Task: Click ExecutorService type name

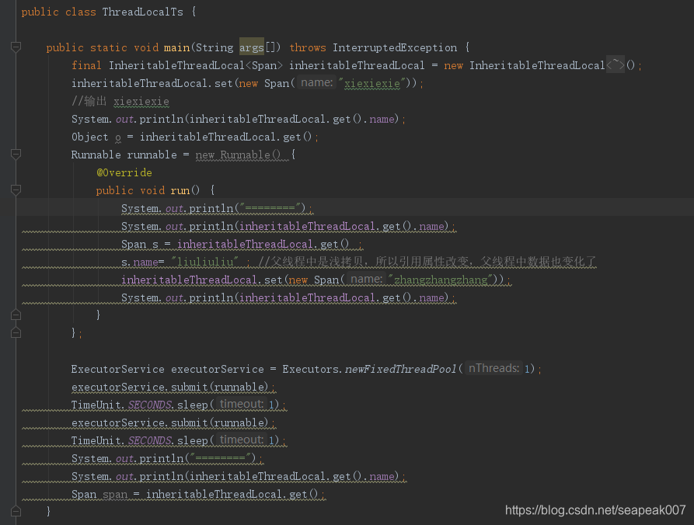Action: coord(117,369)
